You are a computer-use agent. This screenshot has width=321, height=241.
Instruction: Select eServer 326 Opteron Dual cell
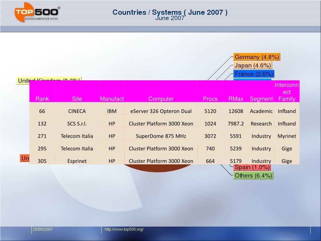point(161,111)
